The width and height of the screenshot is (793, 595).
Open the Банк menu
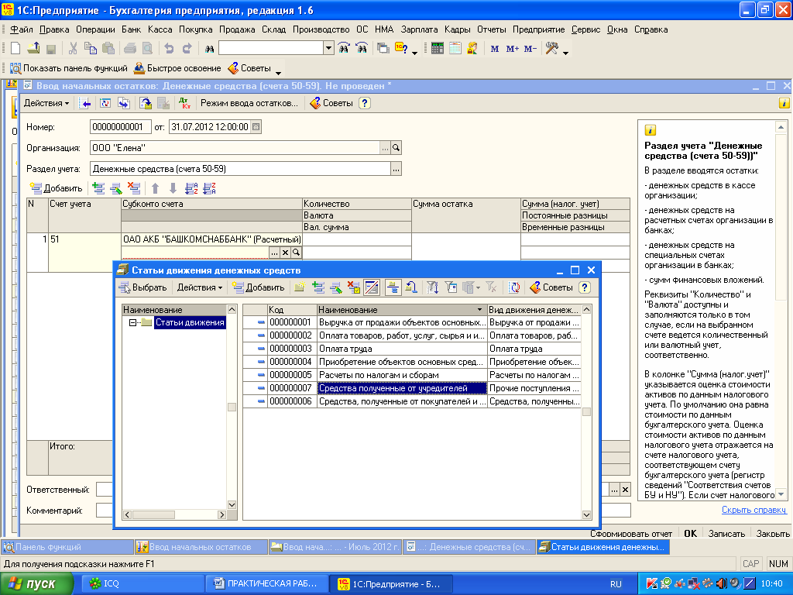click(131, 29)
